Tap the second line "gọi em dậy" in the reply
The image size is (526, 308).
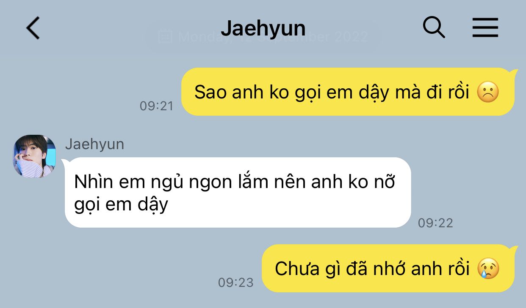tap(121, 205)
